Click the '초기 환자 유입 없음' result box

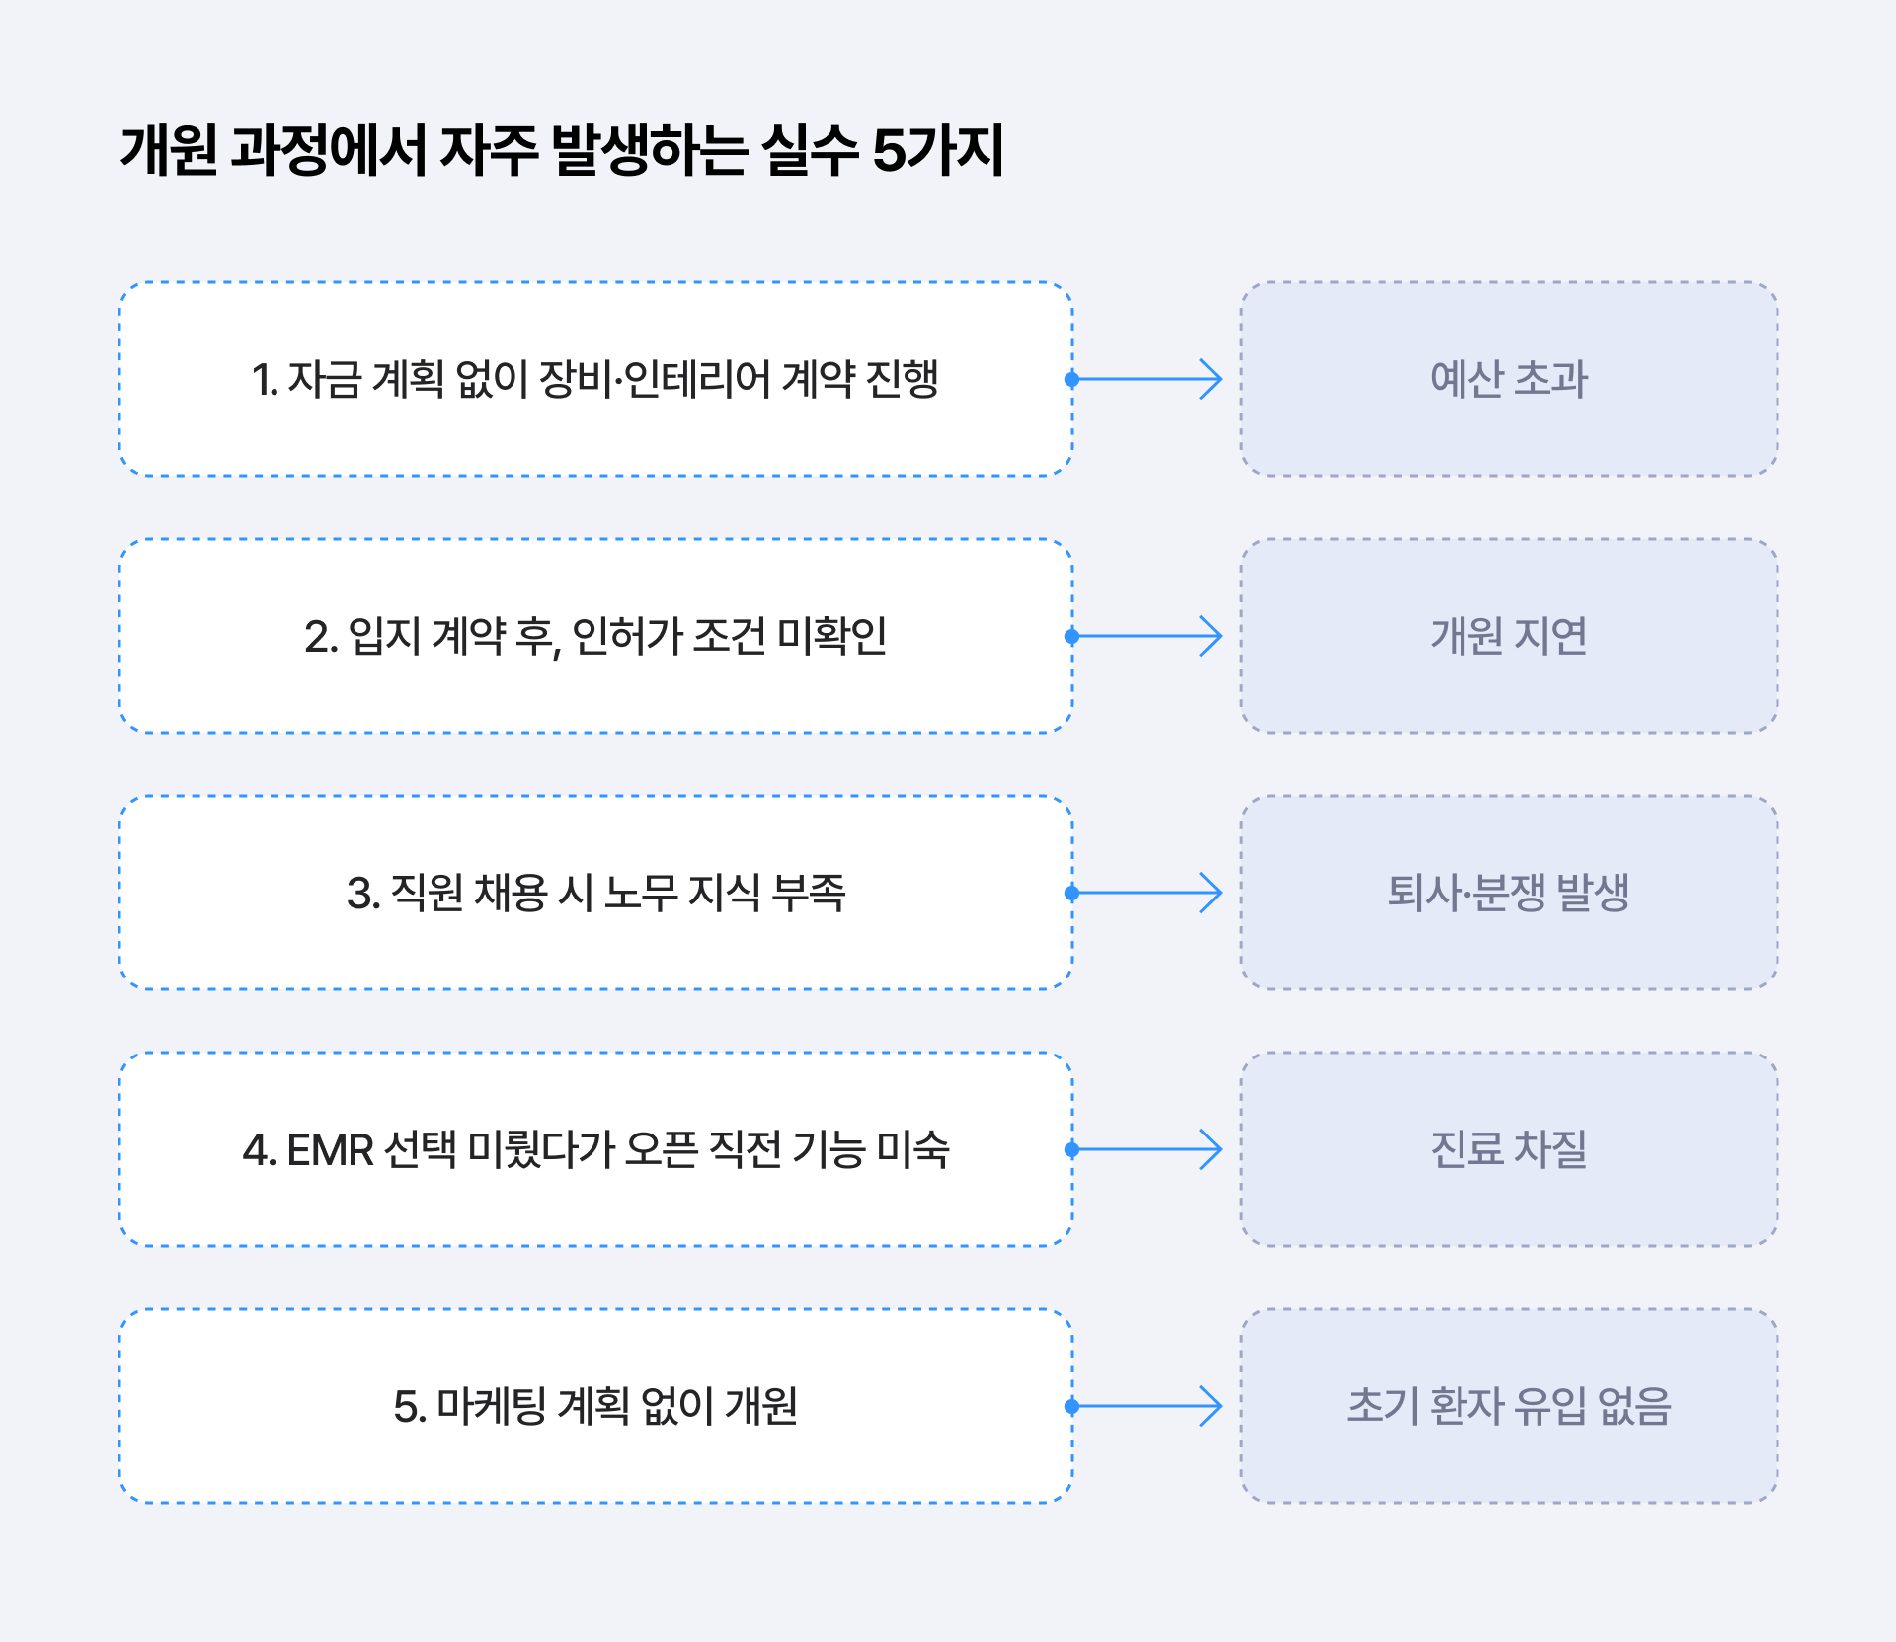tap(1508, 1406)
